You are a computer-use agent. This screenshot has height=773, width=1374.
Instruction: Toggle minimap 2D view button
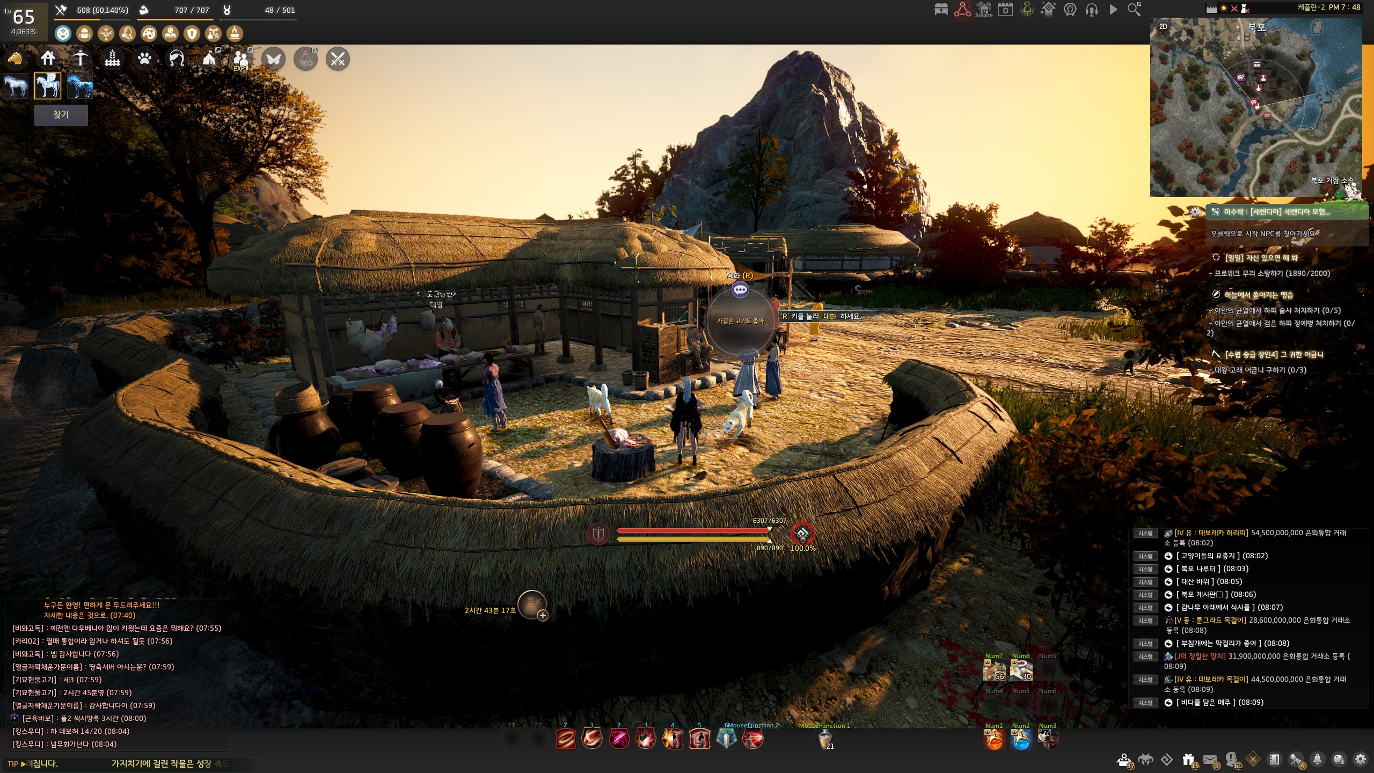click(1163, 26)
